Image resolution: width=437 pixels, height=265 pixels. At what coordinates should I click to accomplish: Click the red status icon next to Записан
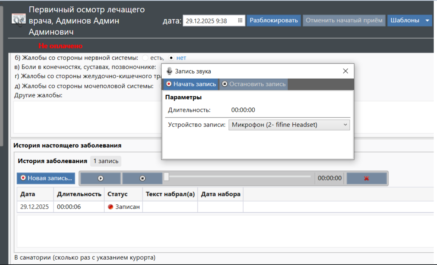tap(110, 207)
